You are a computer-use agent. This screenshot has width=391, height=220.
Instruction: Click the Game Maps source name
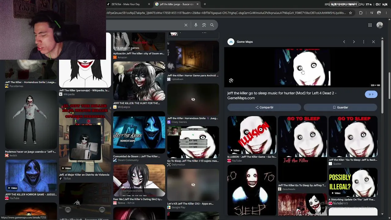pyautogui.click(x=245, y=42)
